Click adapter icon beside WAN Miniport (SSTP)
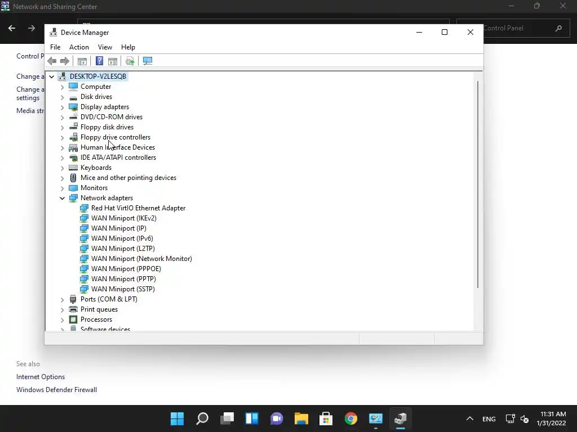The height and width of the screenshot is (432, 577). (85, 289)
